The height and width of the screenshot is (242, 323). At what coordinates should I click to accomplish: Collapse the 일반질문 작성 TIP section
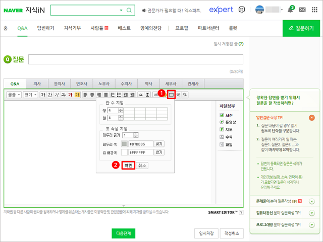[x=311, y=118]
